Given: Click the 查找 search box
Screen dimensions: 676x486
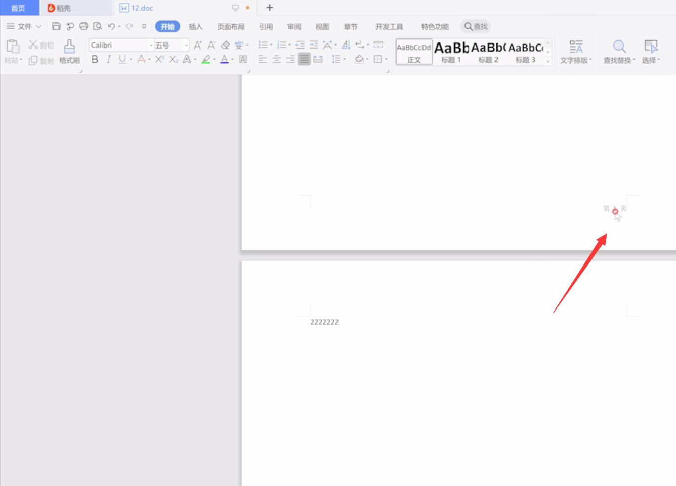Looking at the screenshot, I should 476,26.
